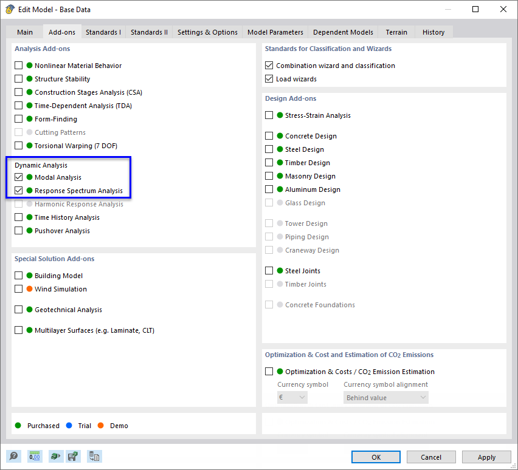Check Optimization & Costs / CO2 Emission Estimation
This screenshot has width=518, height=470.
point(269,372)
